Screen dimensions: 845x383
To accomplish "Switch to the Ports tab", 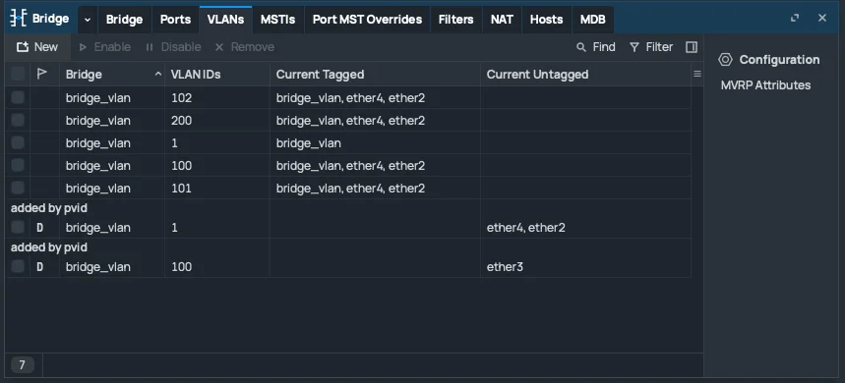I will tap(176, 20).
